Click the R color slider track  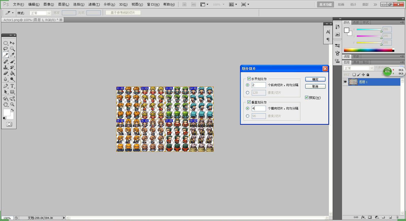coord(369,29)
